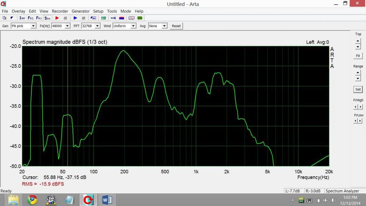The width and height of the screenshot is (366, 206).
Task: Start recording with the red play arrow
Action: click(x=57, y=18)
